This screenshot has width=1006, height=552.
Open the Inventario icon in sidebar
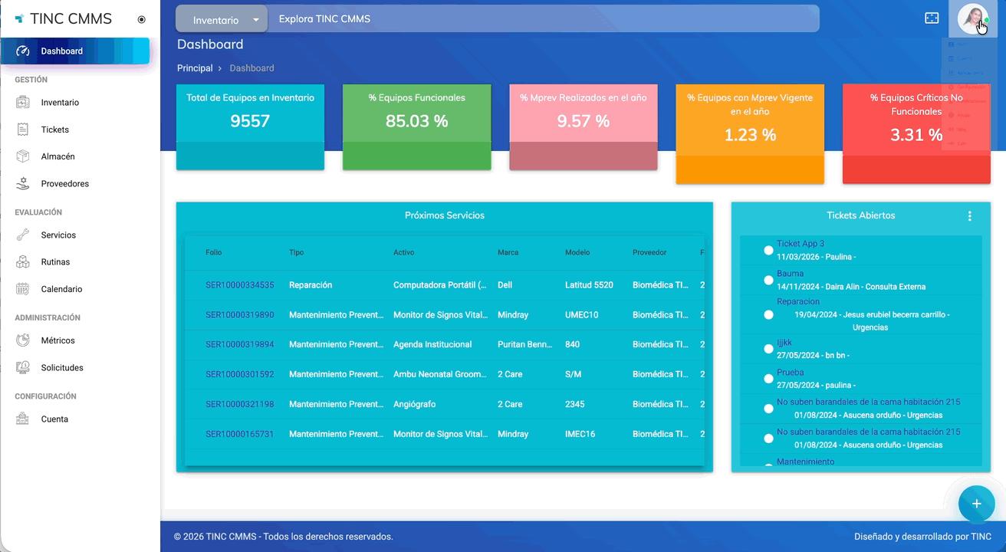(23, 103)
